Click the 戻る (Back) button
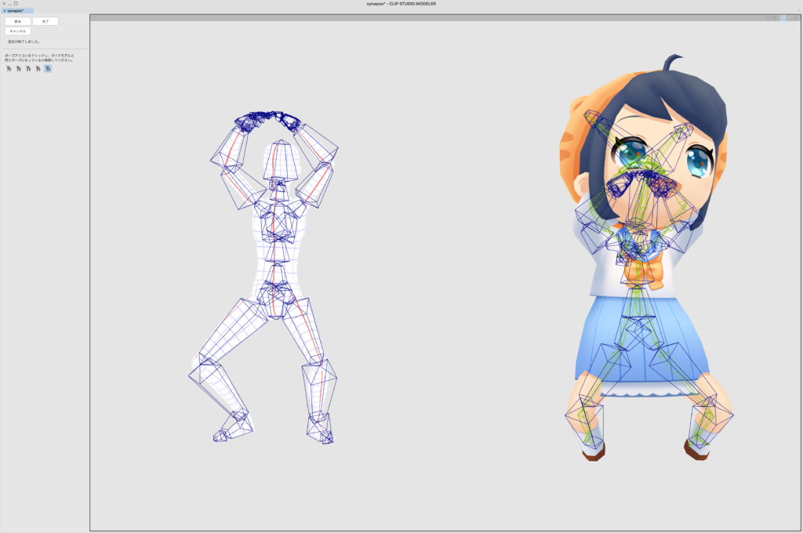The image size is (803, 533). point(18,21)
